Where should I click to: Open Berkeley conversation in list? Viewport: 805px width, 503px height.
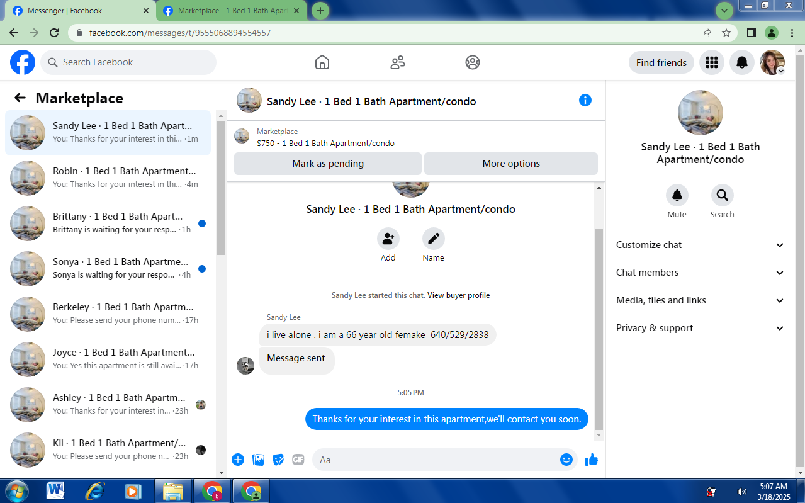tap(108, 314)
